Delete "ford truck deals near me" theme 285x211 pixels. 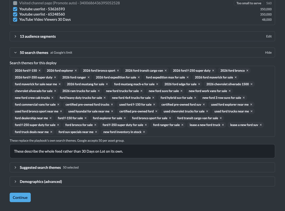coord(51,132)
